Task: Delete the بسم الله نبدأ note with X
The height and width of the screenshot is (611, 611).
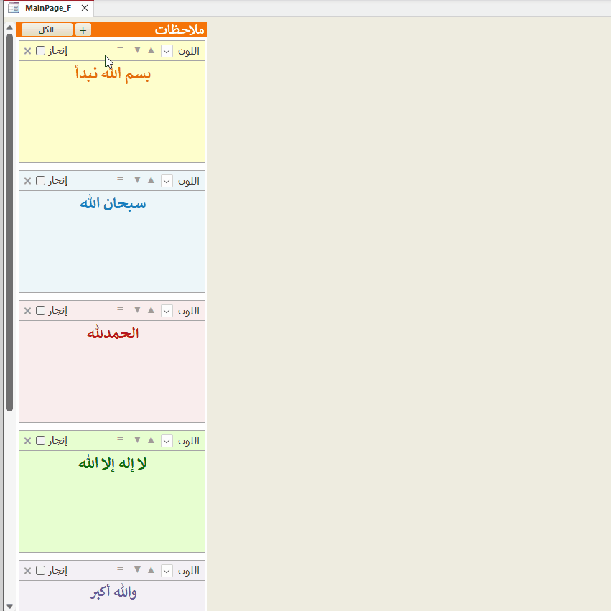Action: 27,51
